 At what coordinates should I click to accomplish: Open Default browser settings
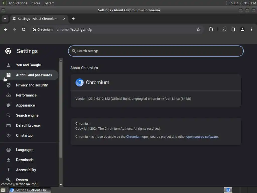tap(29, 125)
